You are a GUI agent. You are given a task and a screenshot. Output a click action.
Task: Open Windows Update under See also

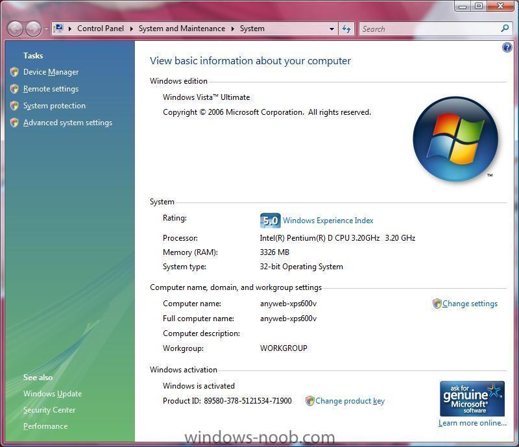[53, 394]
